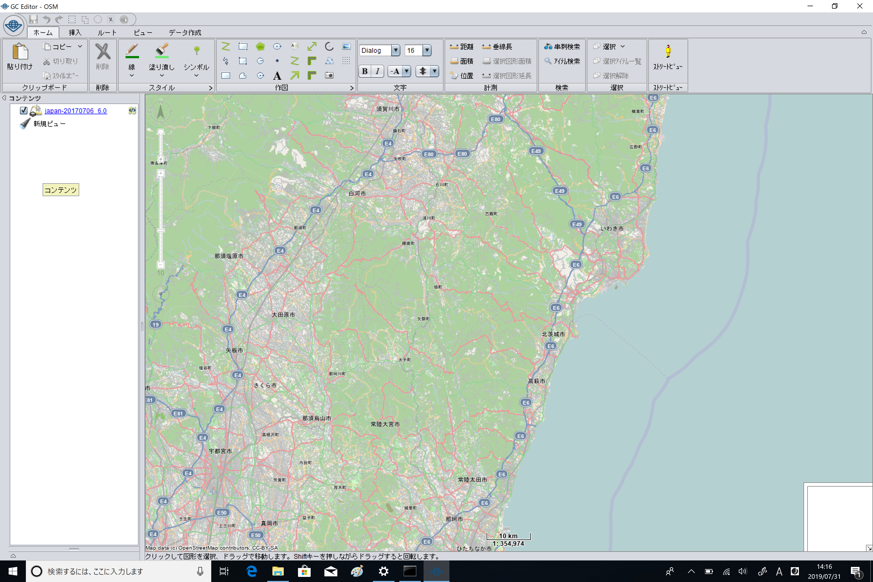This screenshot has height=582, width=873.
Task: Select the text 'A' drawing tool
Action: [277, 76]
